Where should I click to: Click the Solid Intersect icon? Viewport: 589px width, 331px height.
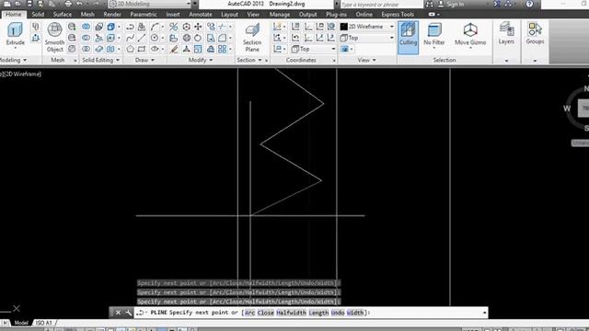tap(86, 49)
